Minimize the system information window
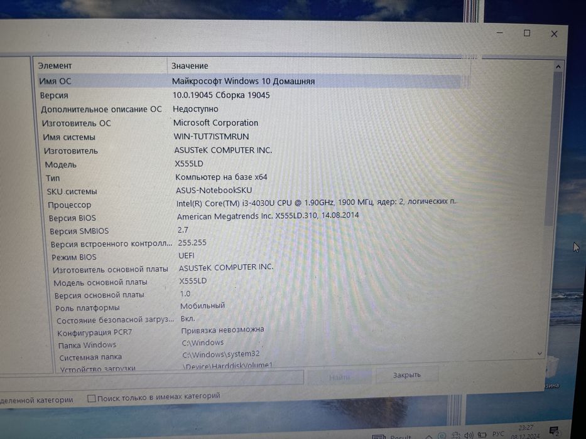Image resolution: width=586 pixels, height=439 pixels. (500, 33)
